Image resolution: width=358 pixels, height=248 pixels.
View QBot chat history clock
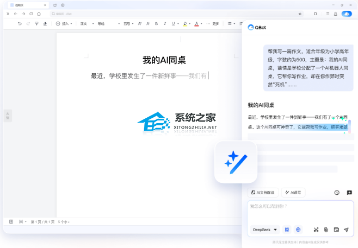[337, 193]
